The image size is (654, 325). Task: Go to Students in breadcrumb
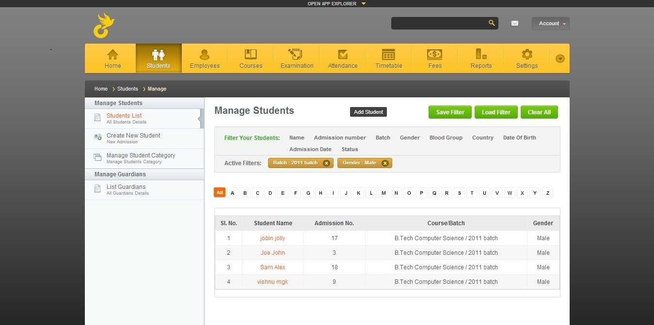pyautogui.click(x=128, y=89)
